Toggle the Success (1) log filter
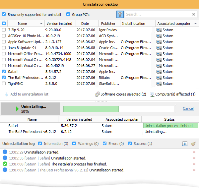 click(130, 144)
